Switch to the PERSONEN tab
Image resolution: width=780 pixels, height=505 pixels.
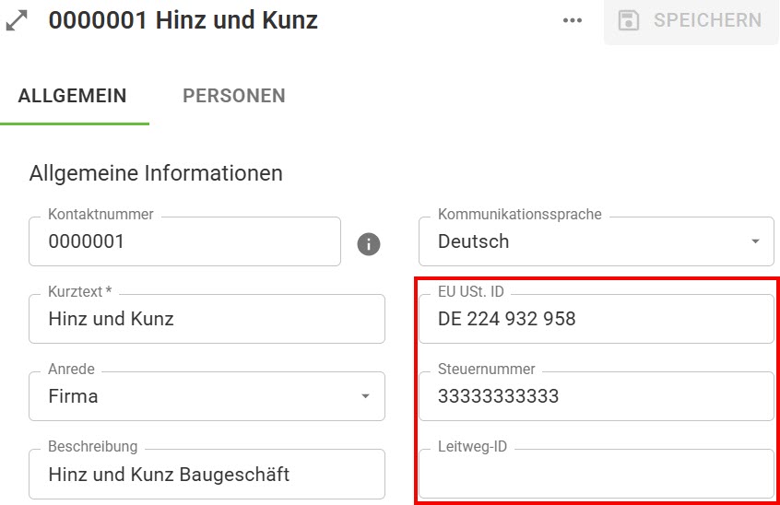pos(233,96)
